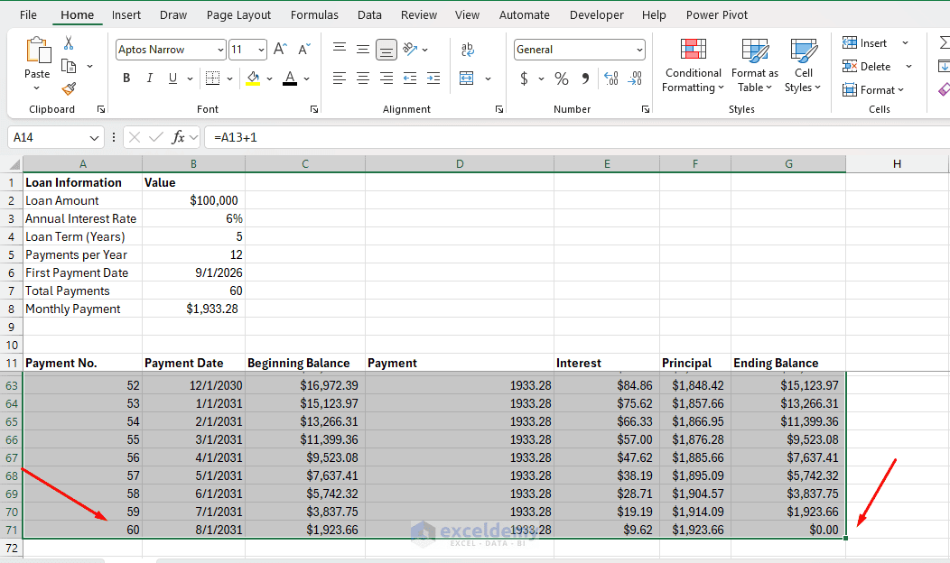The height and width of the screenshot is (563, 950).
Task: Set Middle Align vertical alignment
Action: [363, 49]
